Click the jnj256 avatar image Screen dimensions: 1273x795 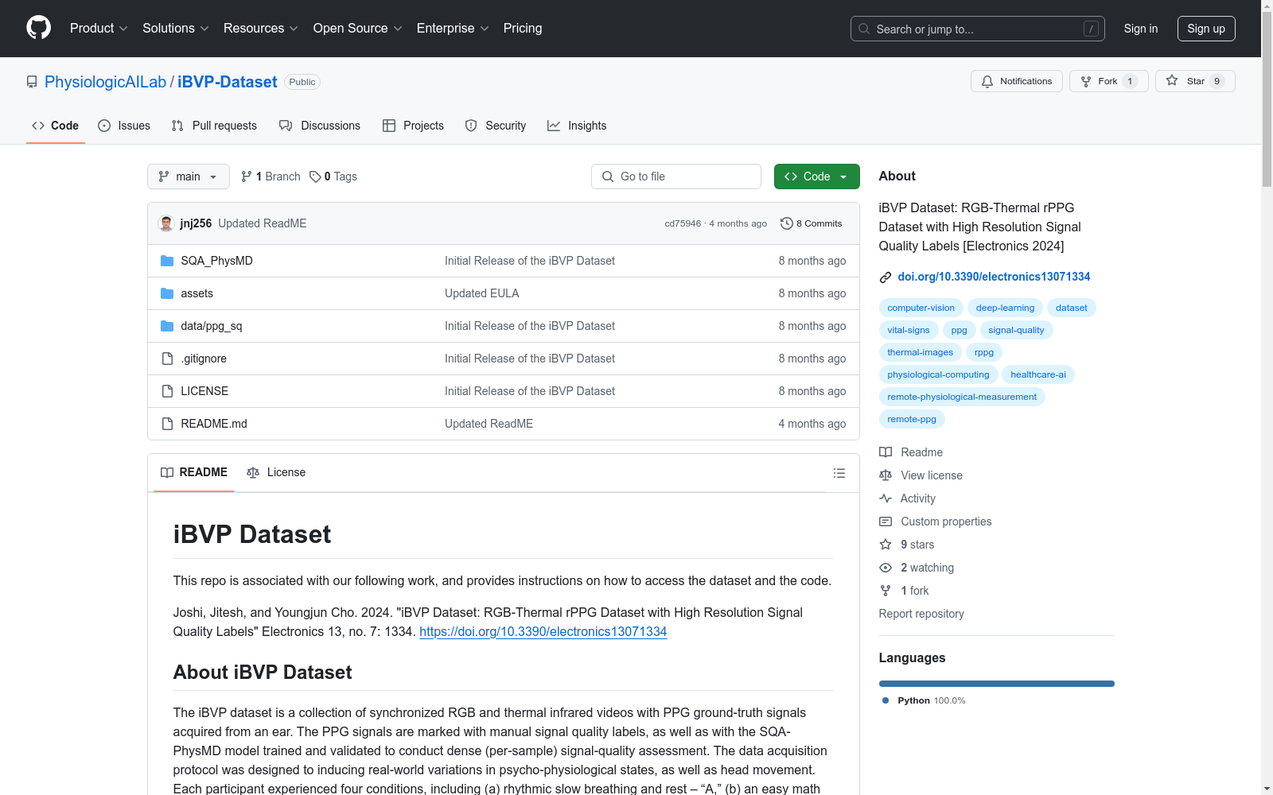(166, 223)
